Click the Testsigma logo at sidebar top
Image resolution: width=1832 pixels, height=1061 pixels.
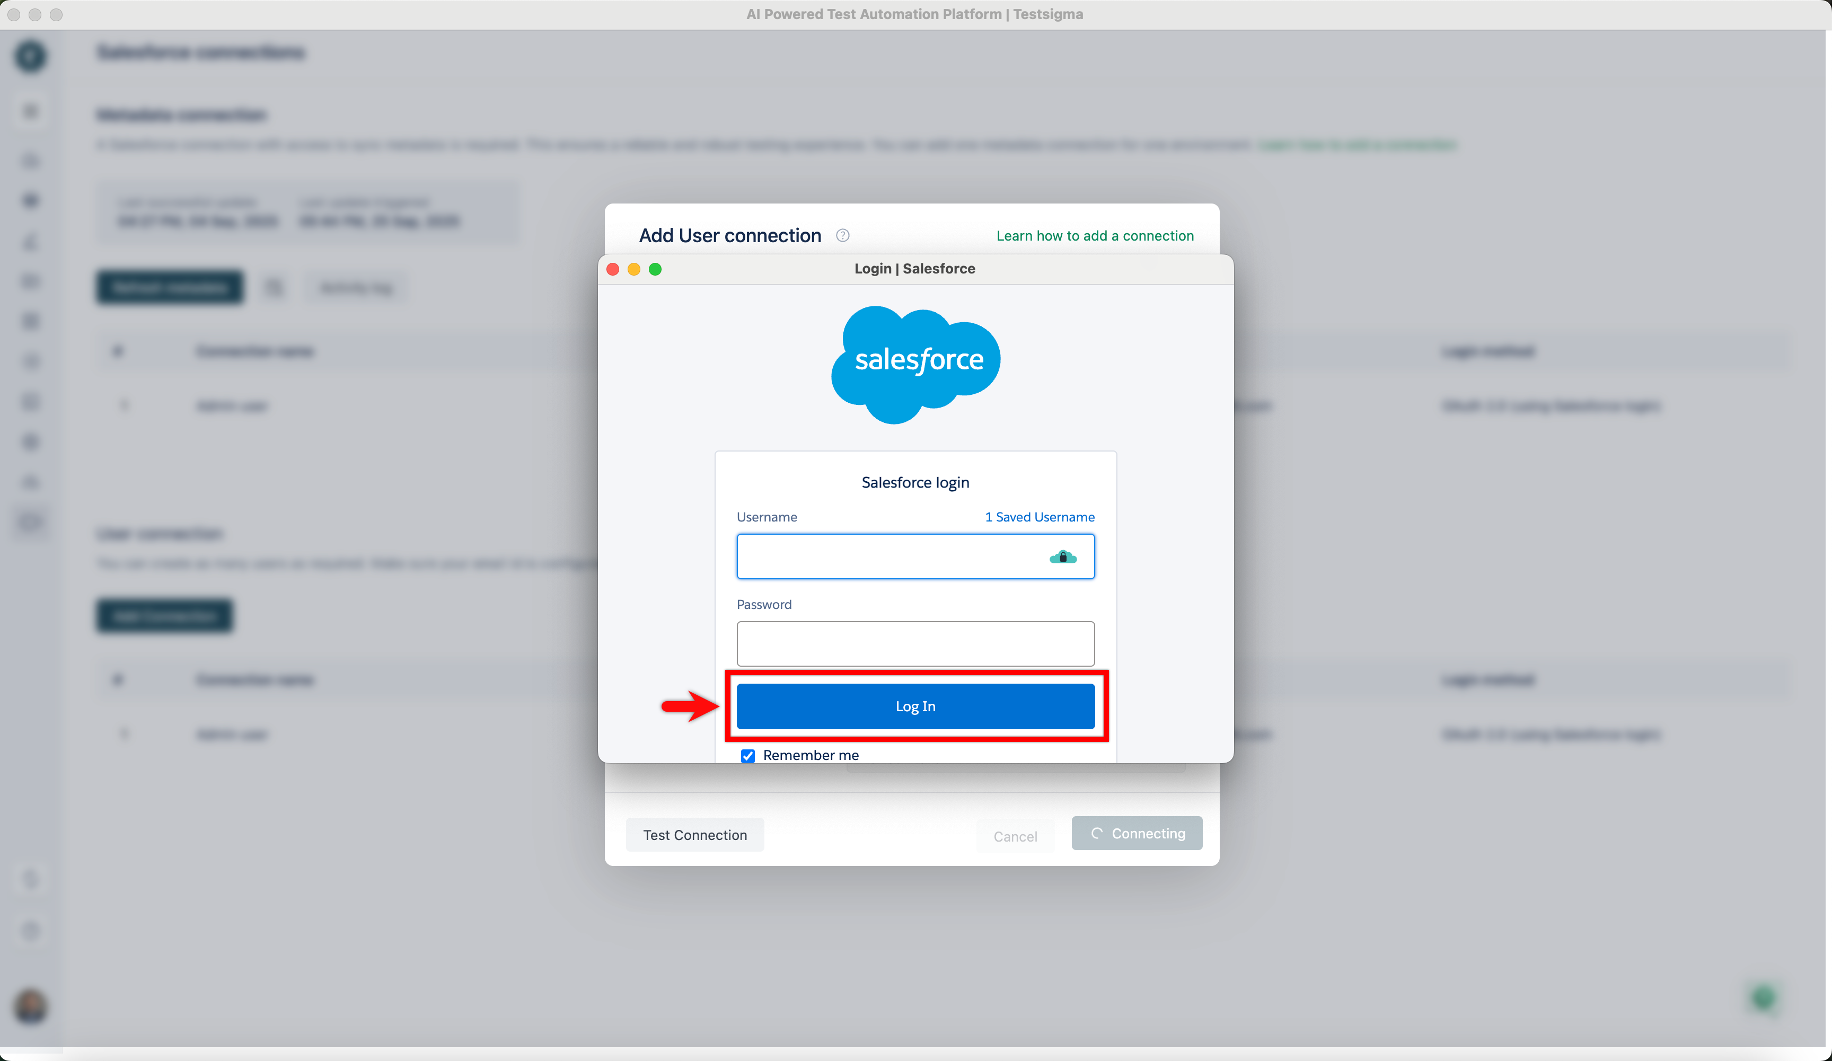tap(31, 56)
